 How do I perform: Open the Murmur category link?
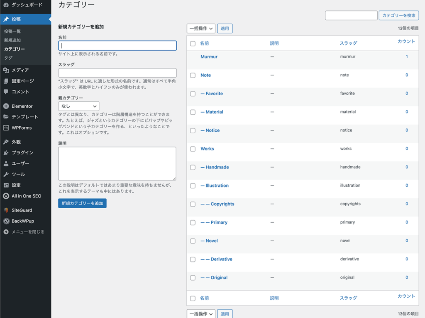click(209, 57)
